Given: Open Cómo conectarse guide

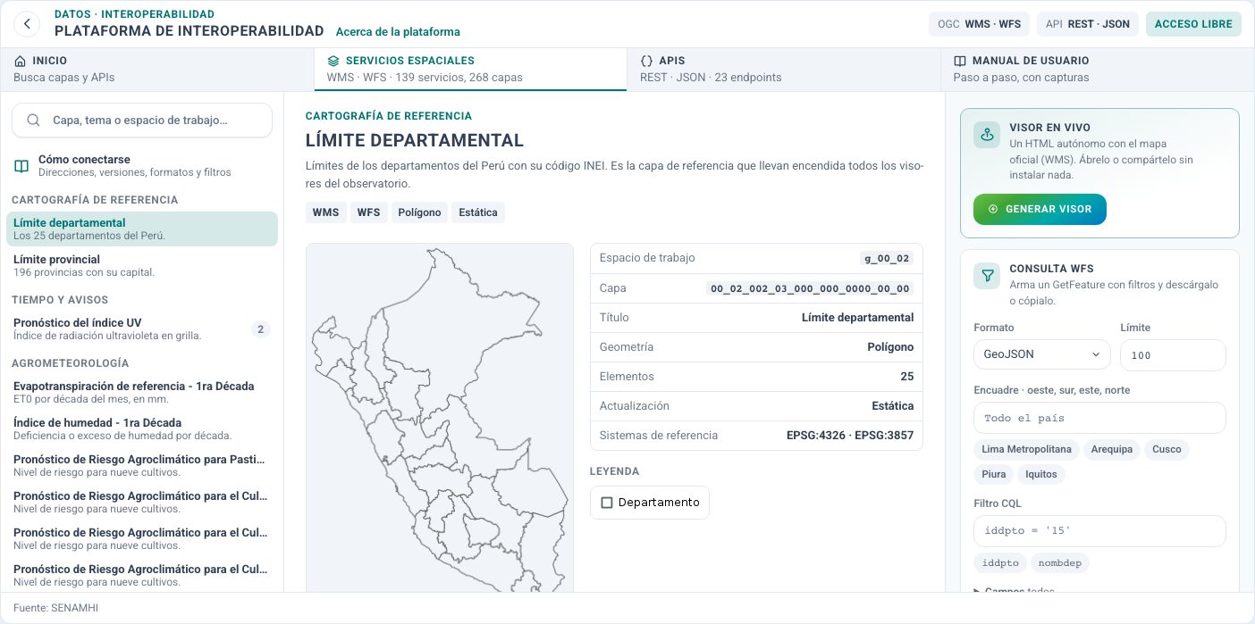Looking at the screenshot, I should [141, 165].
